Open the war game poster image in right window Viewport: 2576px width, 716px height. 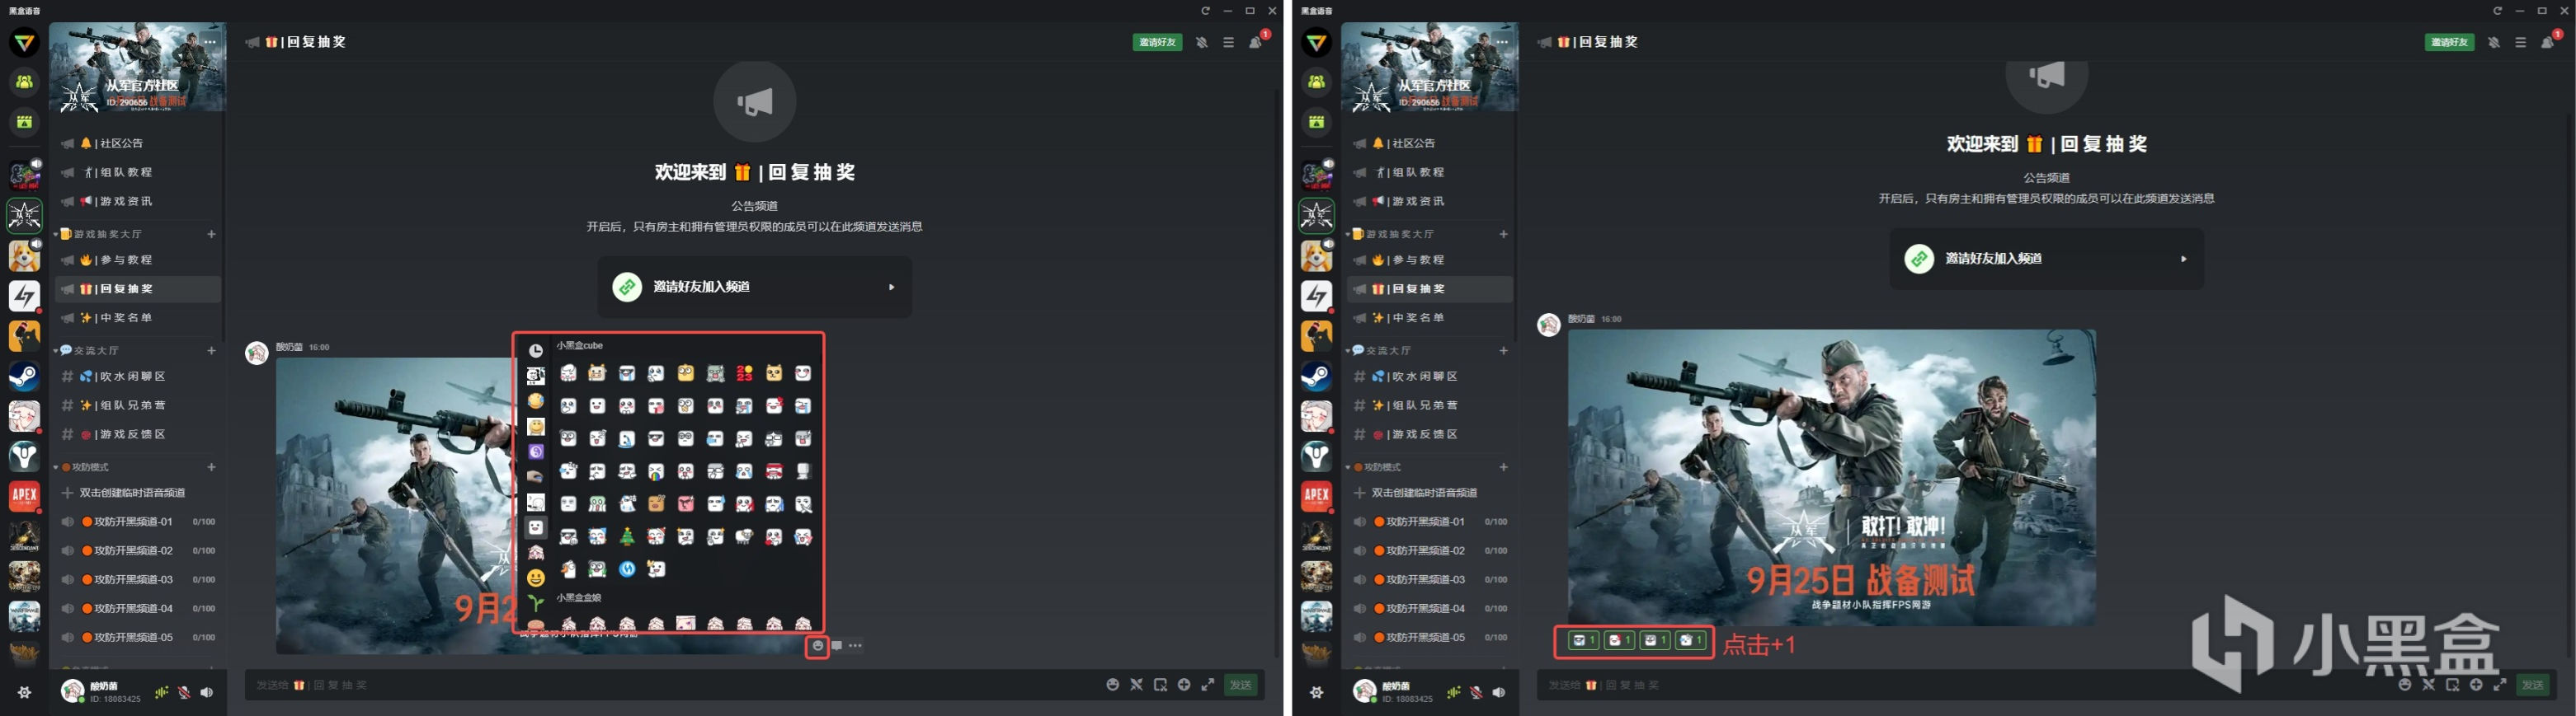(x=1831, y=477)
